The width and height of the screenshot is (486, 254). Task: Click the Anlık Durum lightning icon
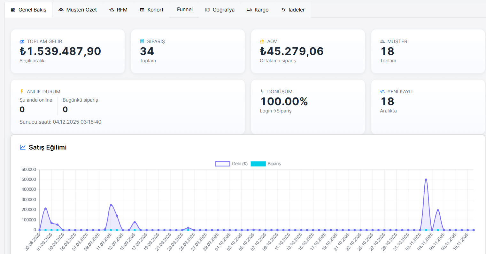pos(22,91)
